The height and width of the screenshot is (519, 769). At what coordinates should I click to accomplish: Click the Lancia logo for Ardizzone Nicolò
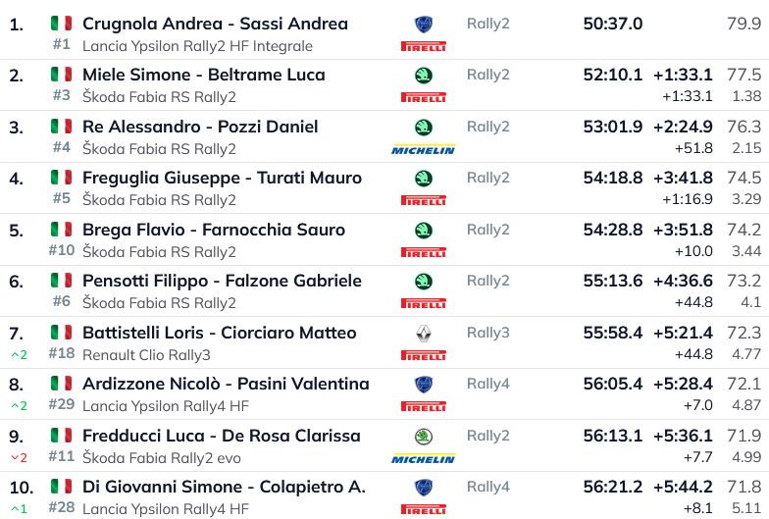pyautogui.click(x=423, y=385)
